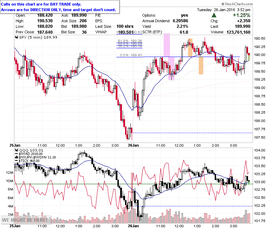
Task: Click the 25Jan date label under lower chart
Action: [15, 226]
